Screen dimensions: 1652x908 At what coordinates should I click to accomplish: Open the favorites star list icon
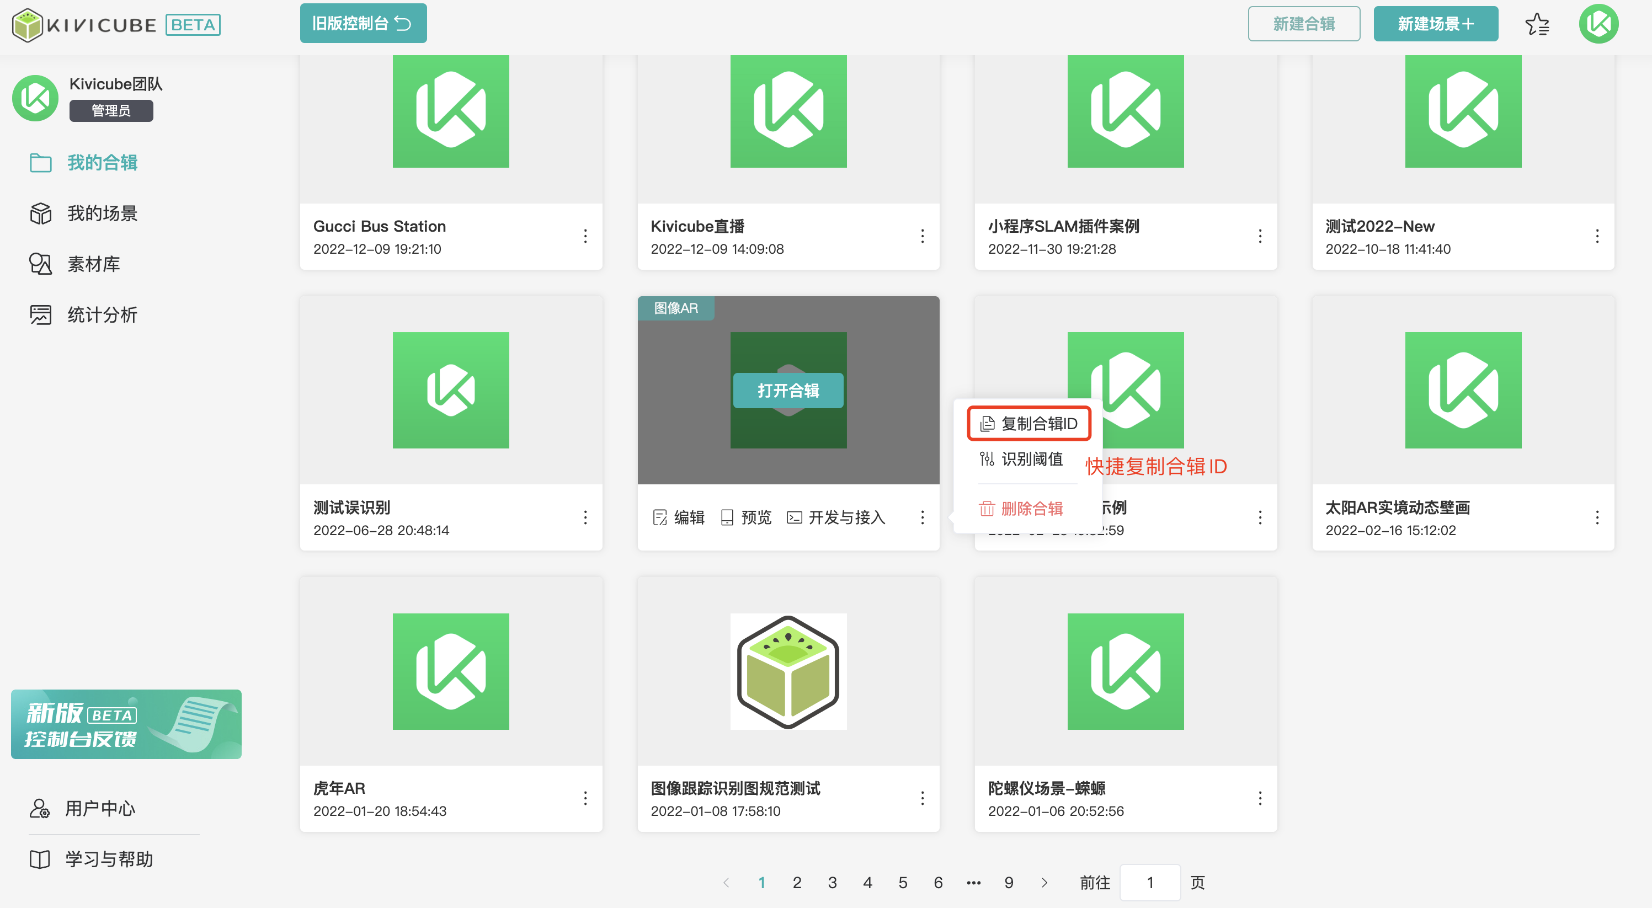pos(1537,24)
